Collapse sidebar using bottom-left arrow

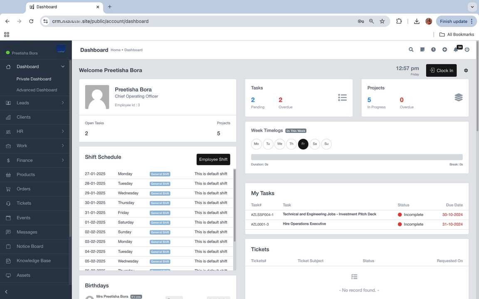[x=6, y=292]
